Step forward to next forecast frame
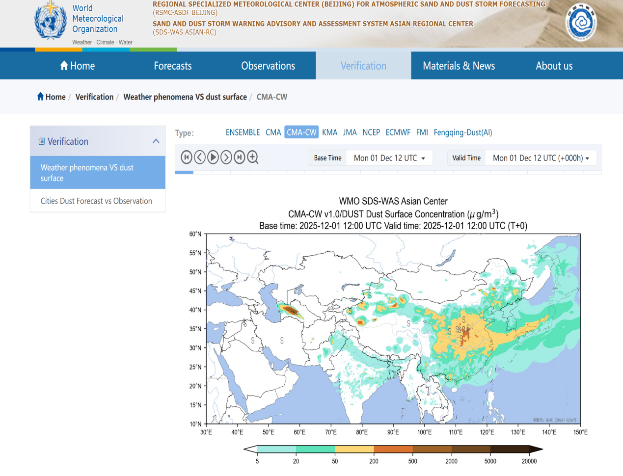Viewport: 623px width, 476px height. pyautogui.click(x=226, y=157)
